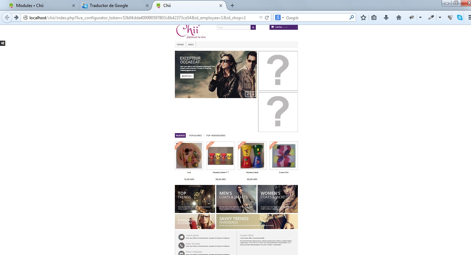Open the 60,00 ARS Maceta pintada thumbnail

pyautogui.click(x=252, y=156)
